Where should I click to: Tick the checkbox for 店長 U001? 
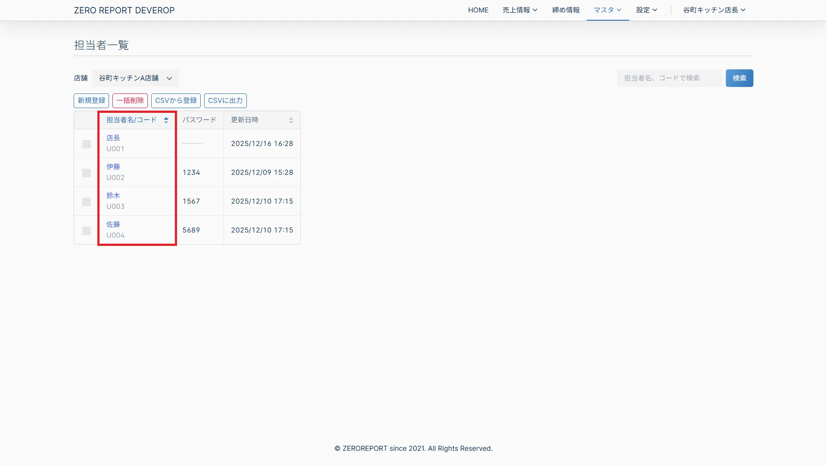click(x=87, y=144)
